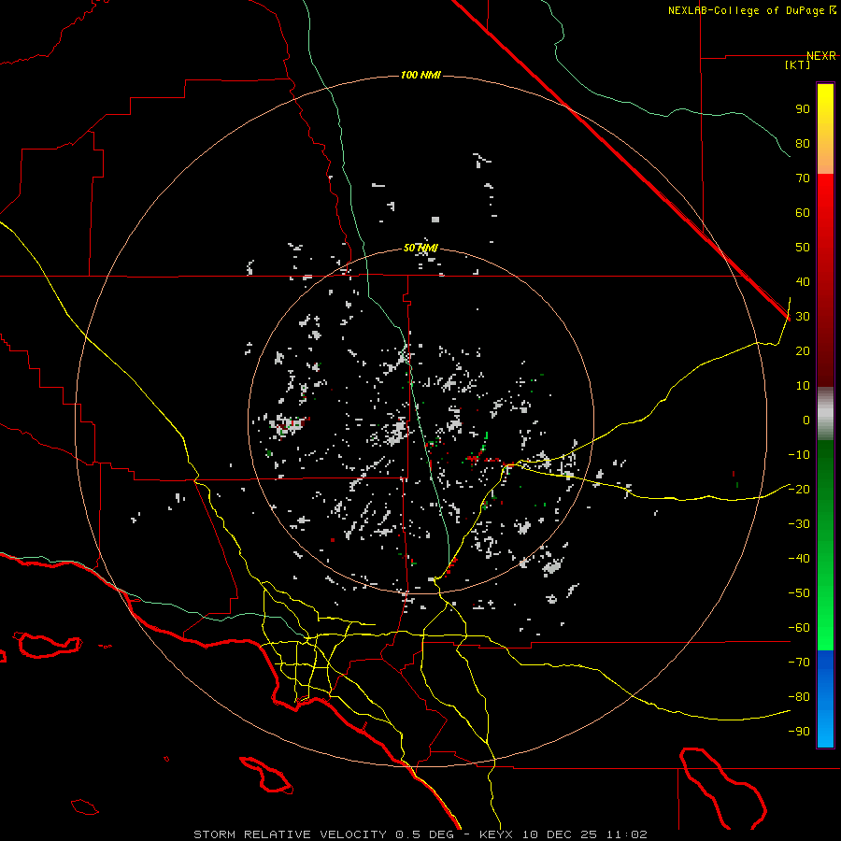The image size is (841, 841).
Task: Click the 70 value on velocity scale
Action: [803, 178]
